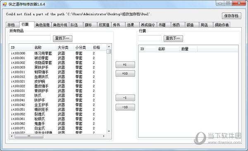Focus the 行囊 panel search input field
This screenshot has width=248, height=151.
150,38
